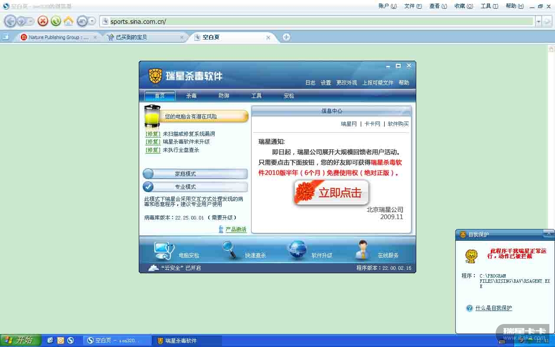Open the browser home page icon

point(69,21)
